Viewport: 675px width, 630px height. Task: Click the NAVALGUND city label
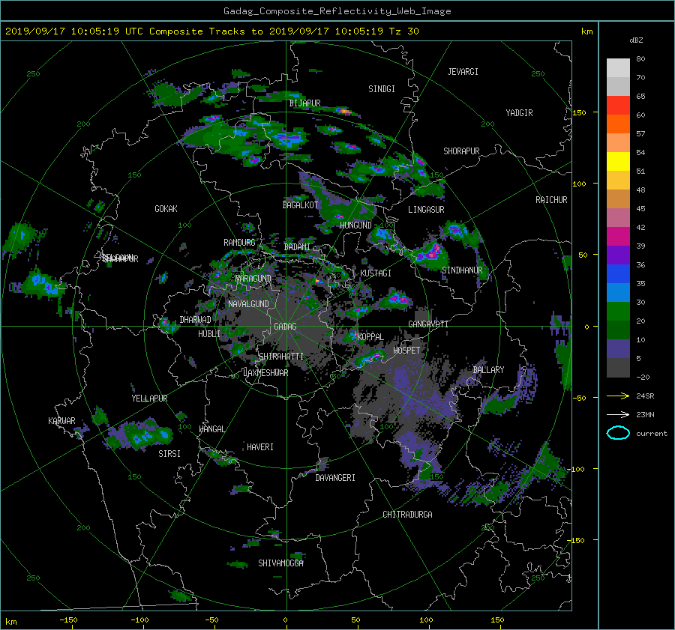click(248, 304)
